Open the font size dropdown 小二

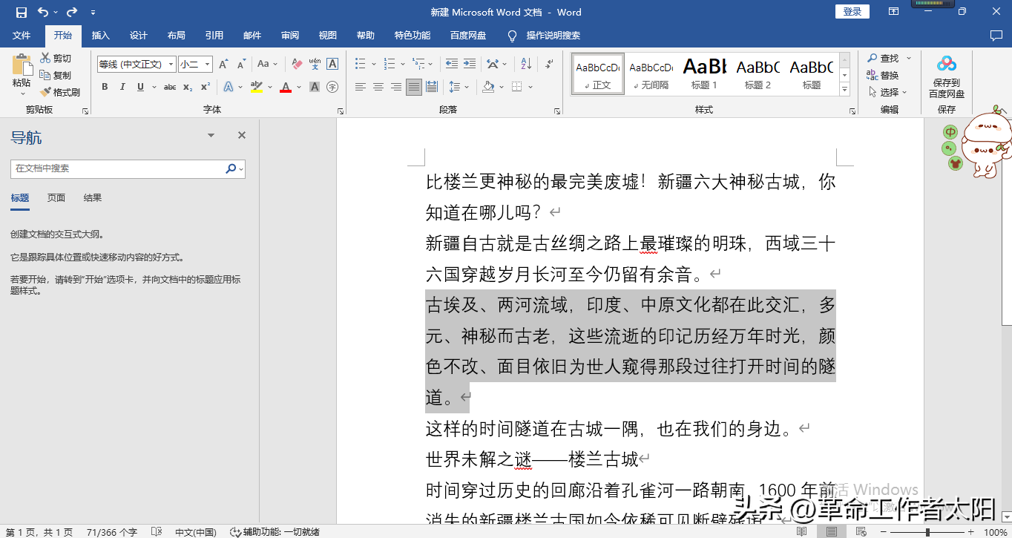[x=208, y=65]
